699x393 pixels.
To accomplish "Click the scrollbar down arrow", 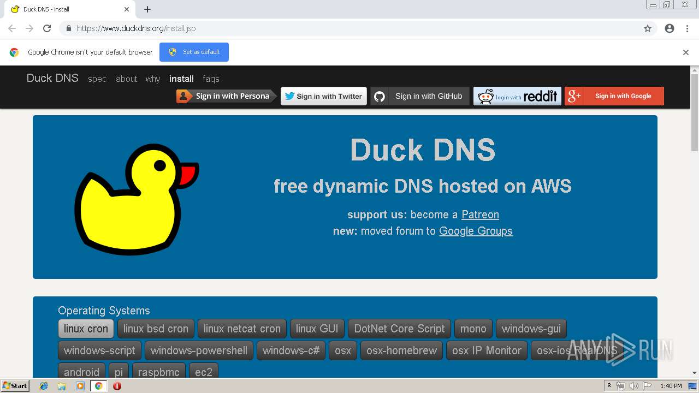I will (x=695, y=373).
